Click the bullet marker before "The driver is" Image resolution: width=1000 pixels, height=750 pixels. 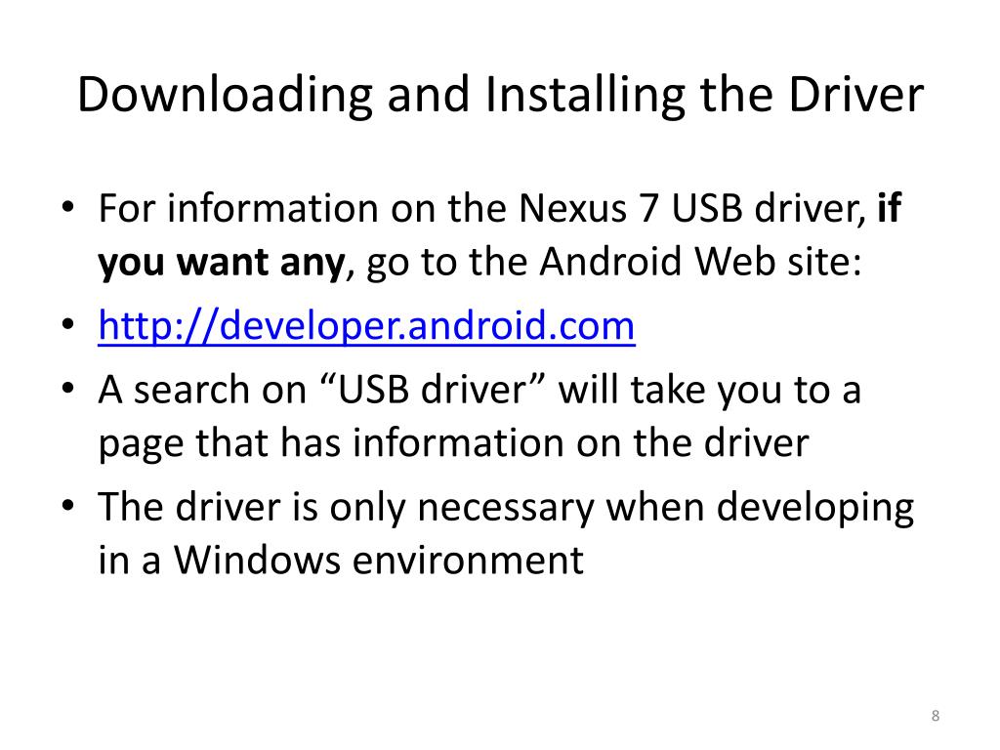68,506
